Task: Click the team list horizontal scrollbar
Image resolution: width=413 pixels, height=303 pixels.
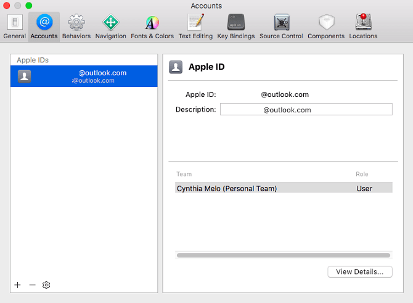Action: click(284, 255)
